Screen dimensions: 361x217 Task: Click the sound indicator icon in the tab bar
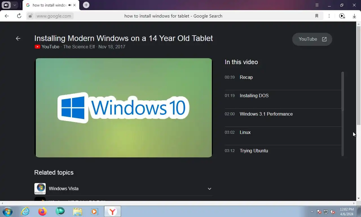tap(6, 5)
